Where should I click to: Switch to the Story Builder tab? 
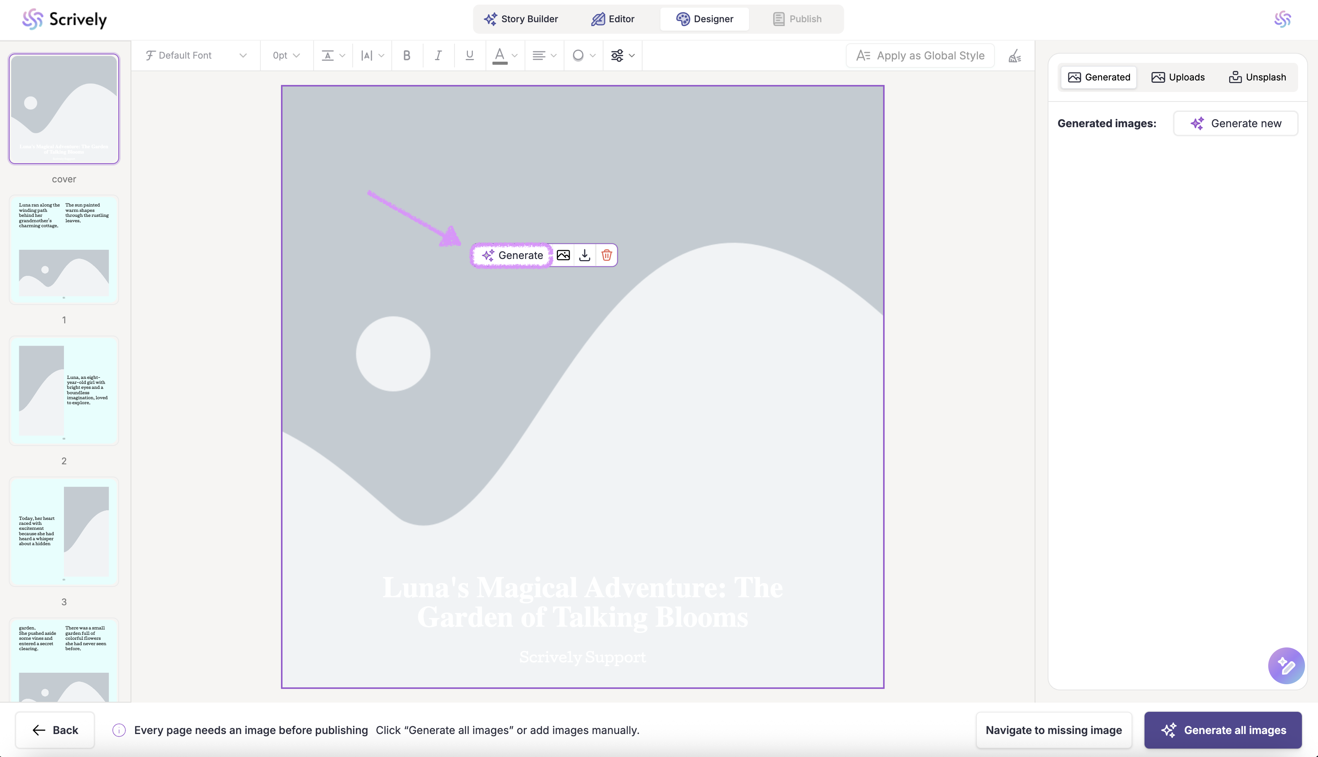521,19
